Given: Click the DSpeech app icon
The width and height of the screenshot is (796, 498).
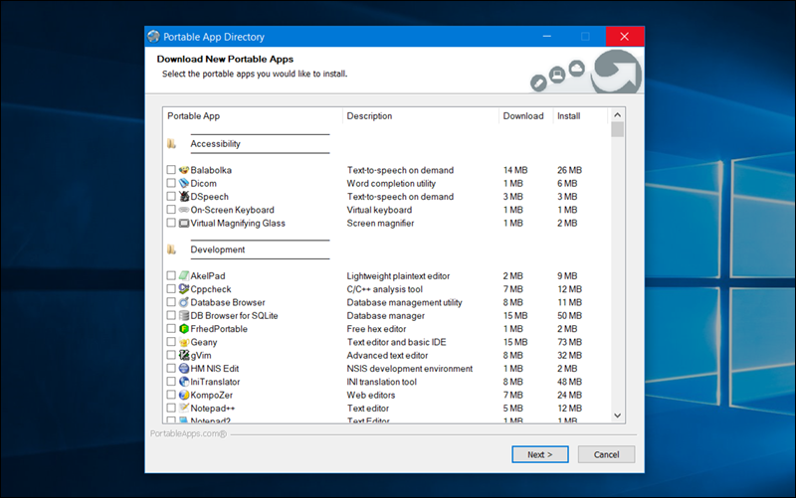Looking at the screenshot, I should pos(184,196).
